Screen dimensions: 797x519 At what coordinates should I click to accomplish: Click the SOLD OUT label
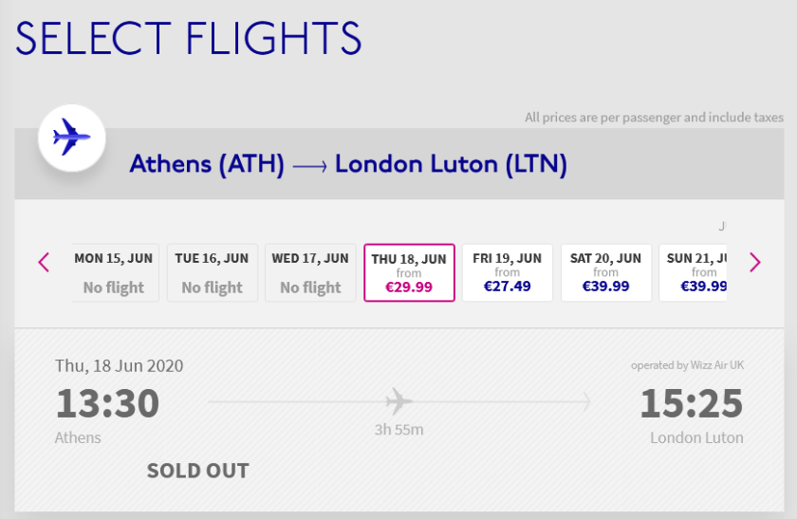(x=197, y=471)
